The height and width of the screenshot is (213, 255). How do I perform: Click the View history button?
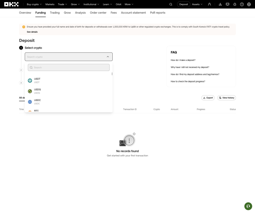(227, 98)
